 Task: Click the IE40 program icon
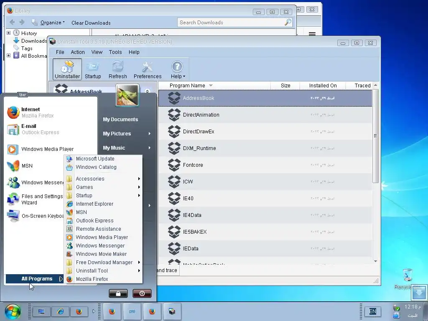[174, 199]
